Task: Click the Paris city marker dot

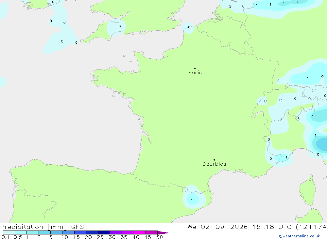Action: pyautogui.click(x=195, y=68)
